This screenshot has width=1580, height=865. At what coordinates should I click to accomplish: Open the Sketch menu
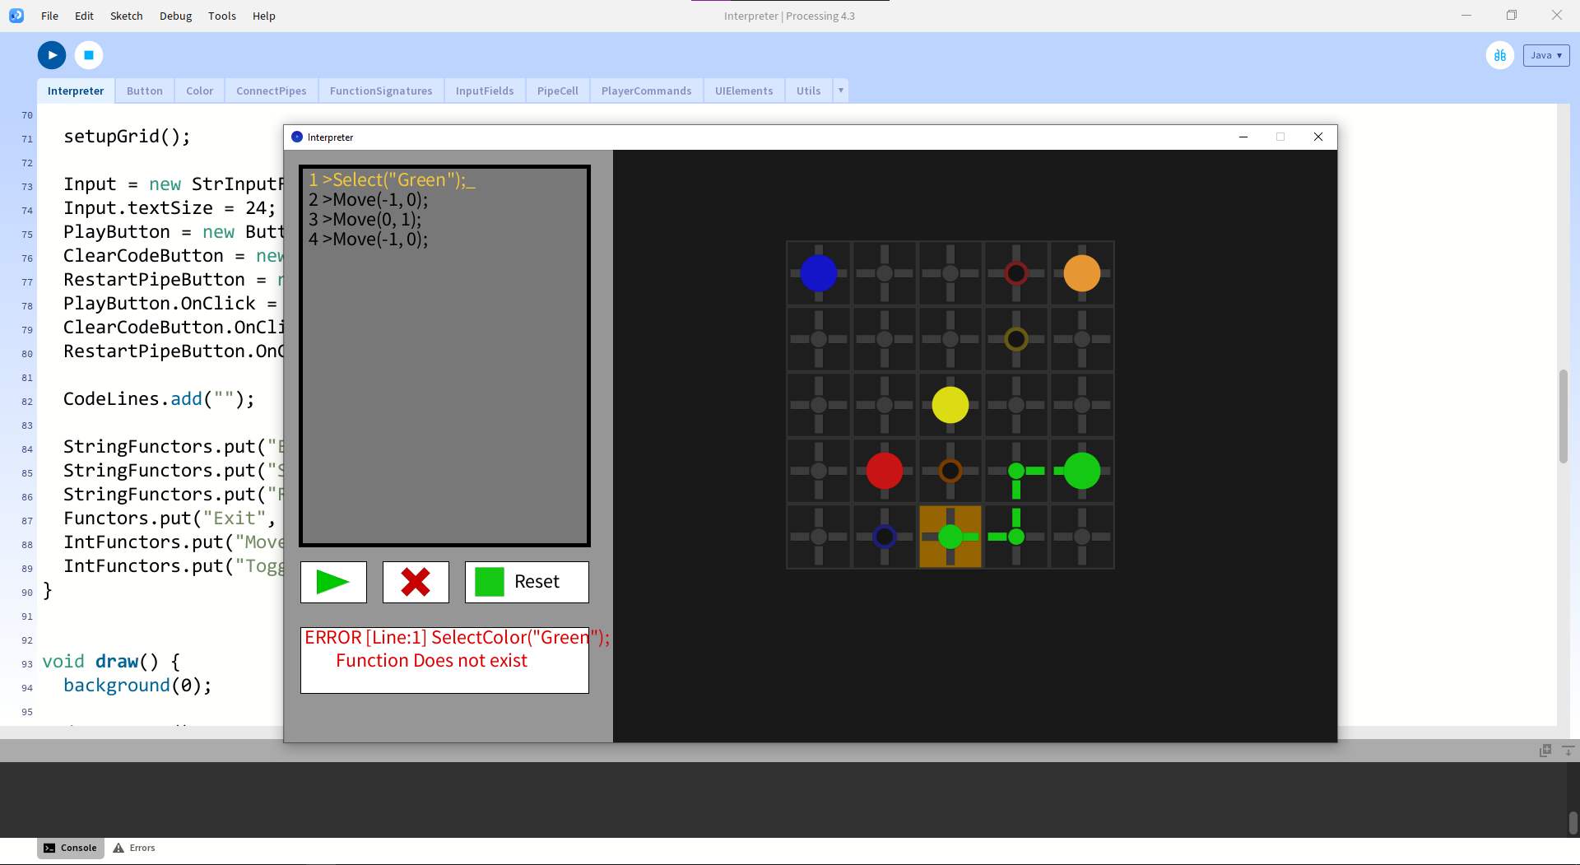(126, 16)
